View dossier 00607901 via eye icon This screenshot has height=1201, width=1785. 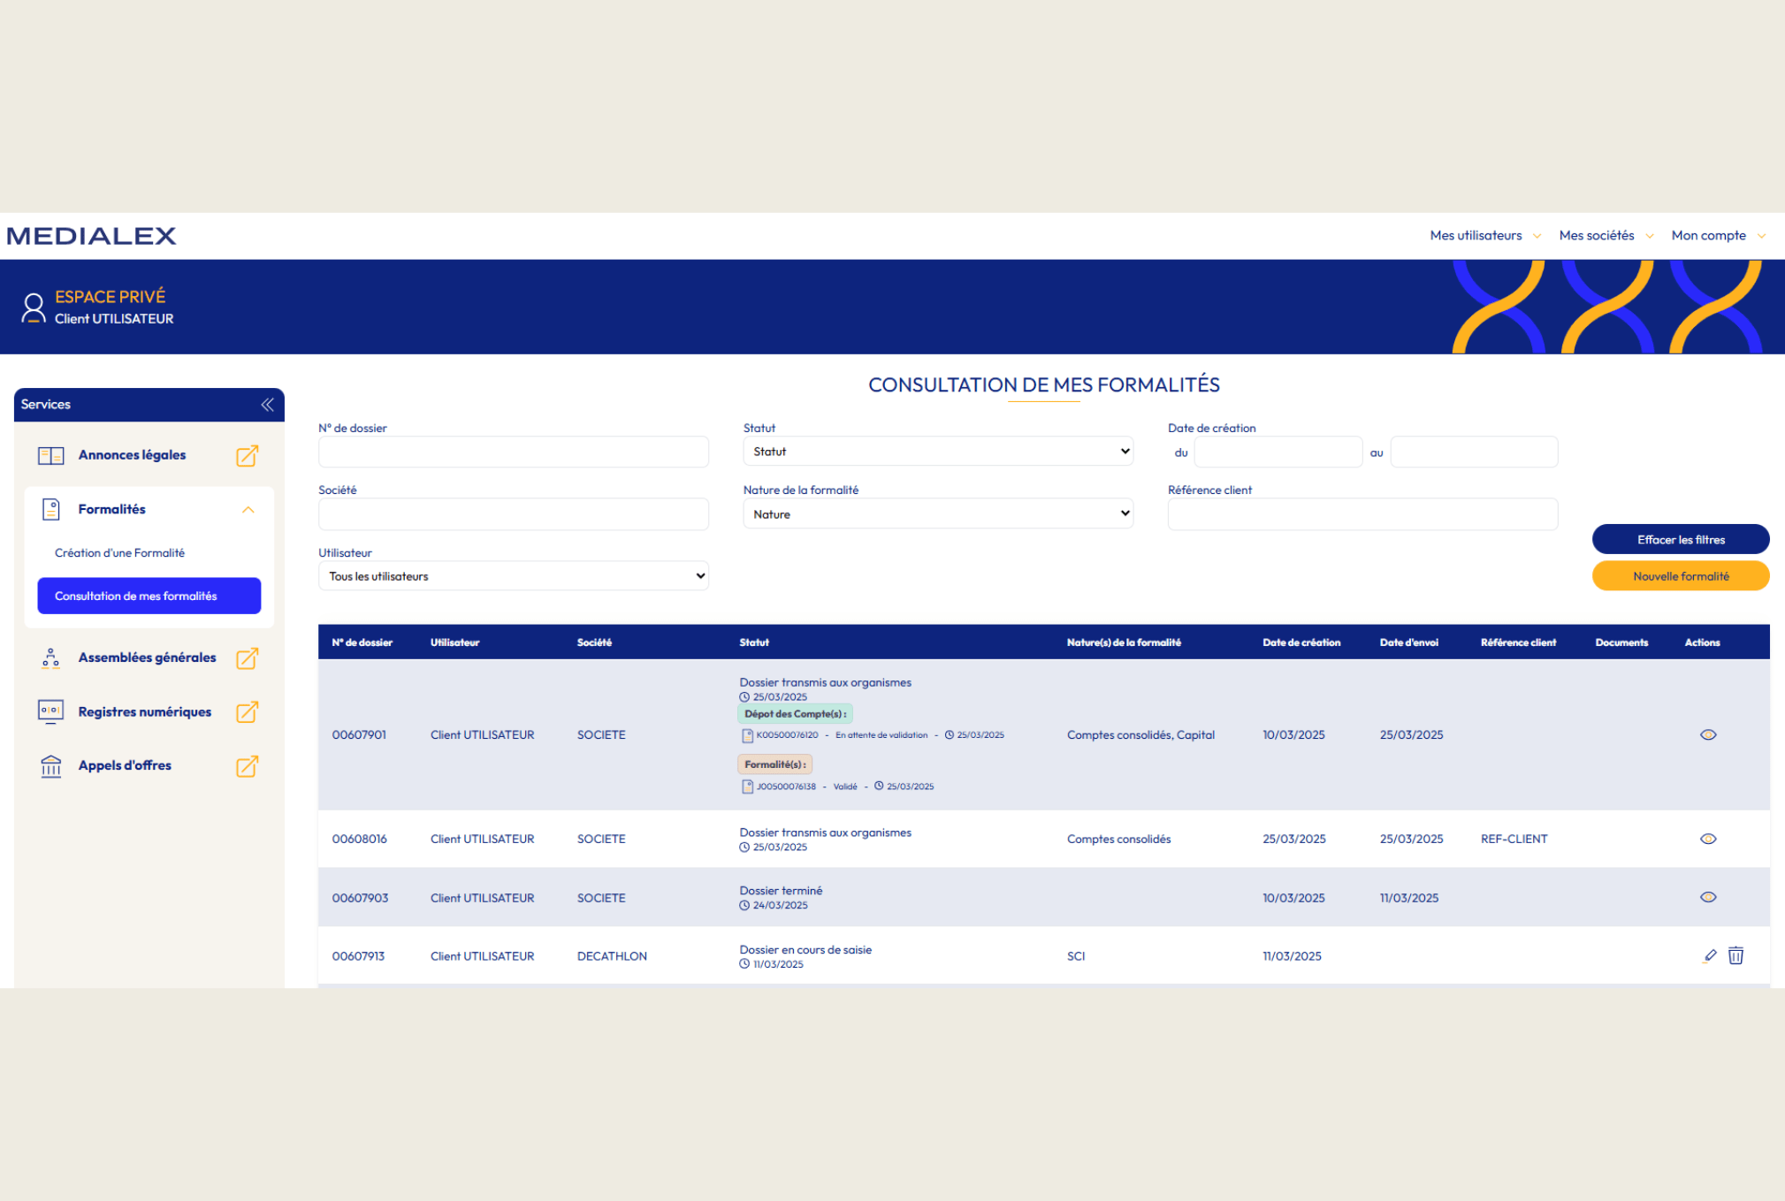[x=1708, y=734]
